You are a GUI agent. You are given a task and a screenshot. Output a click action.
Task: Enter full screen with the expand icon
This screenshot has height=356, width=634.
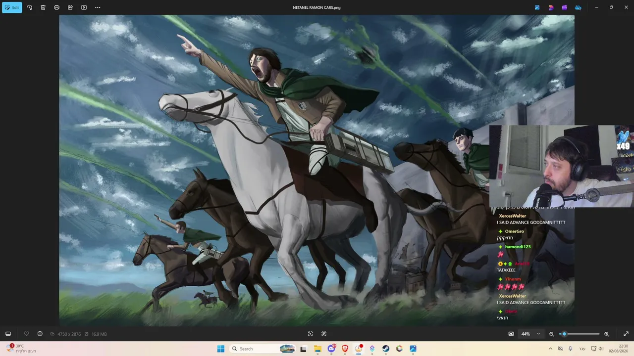[x=626, y=334]
